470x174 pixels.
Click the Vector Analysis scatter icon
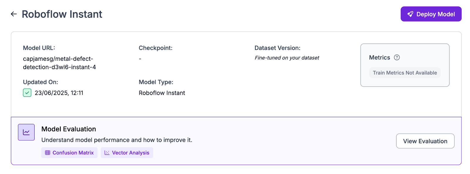[107, 153]
